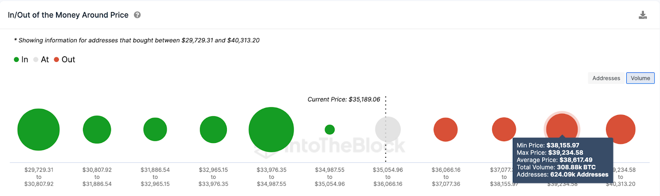Click the green bubble for $29,729.31 range
The width and height of the screenshot is (660, 196).
point(38,129)
